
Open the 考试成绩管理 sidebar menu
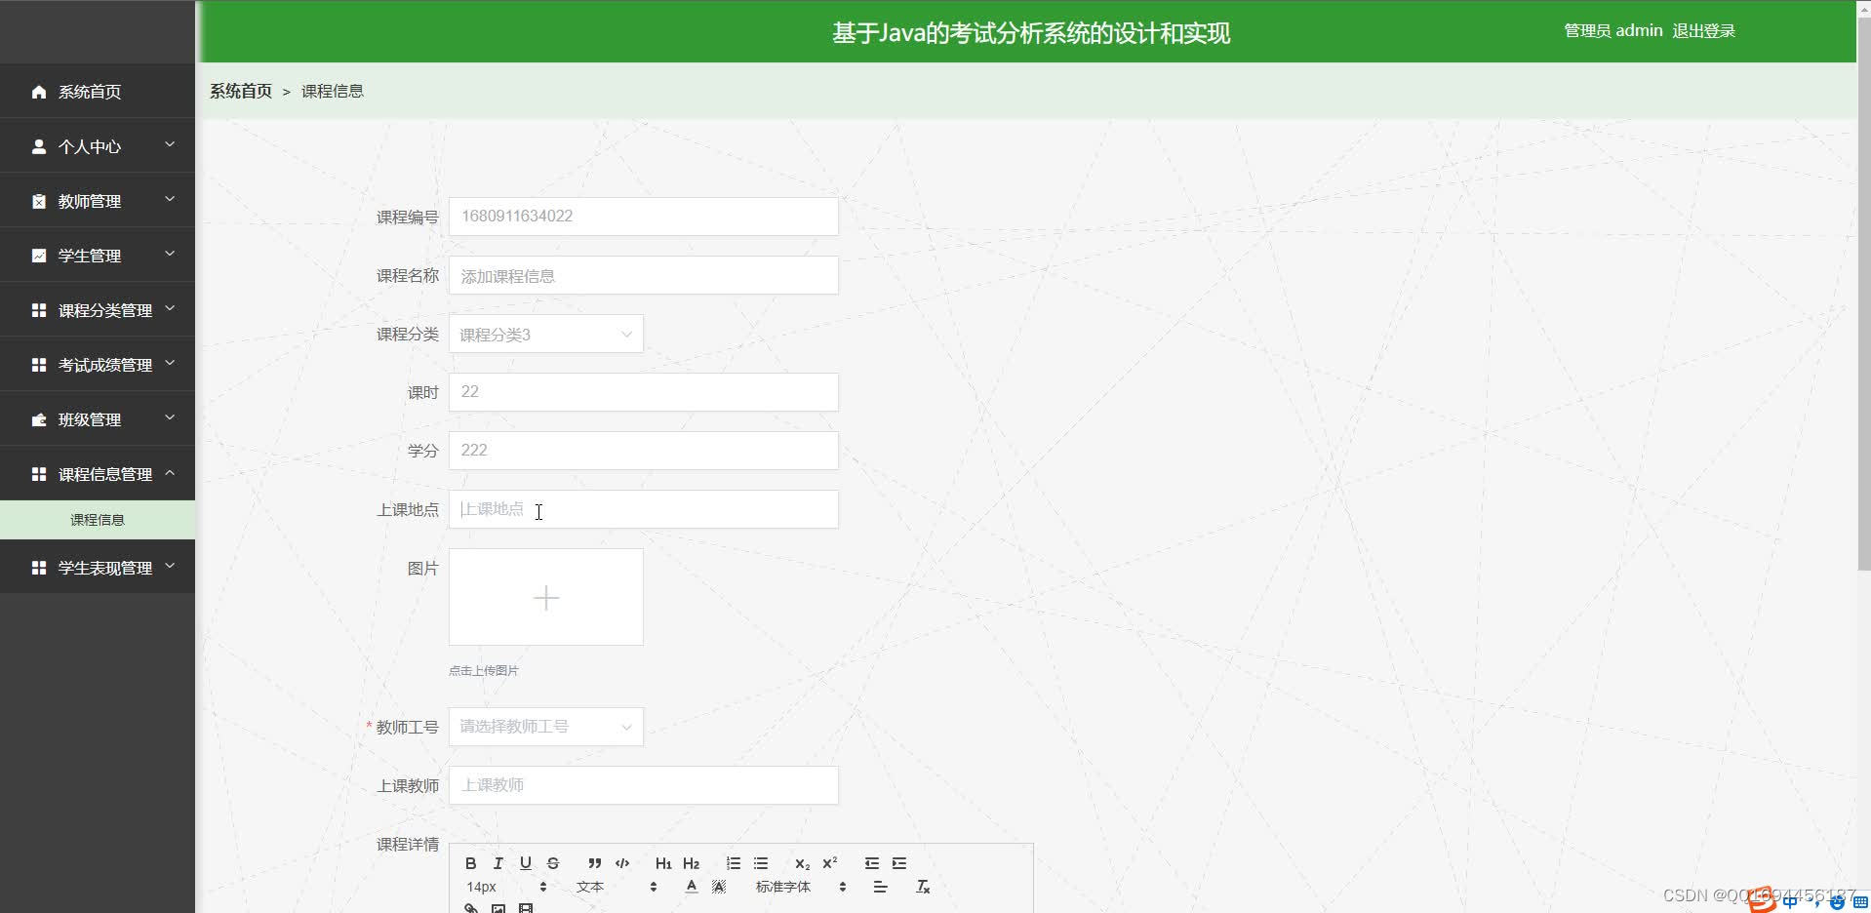click(98, 365)
